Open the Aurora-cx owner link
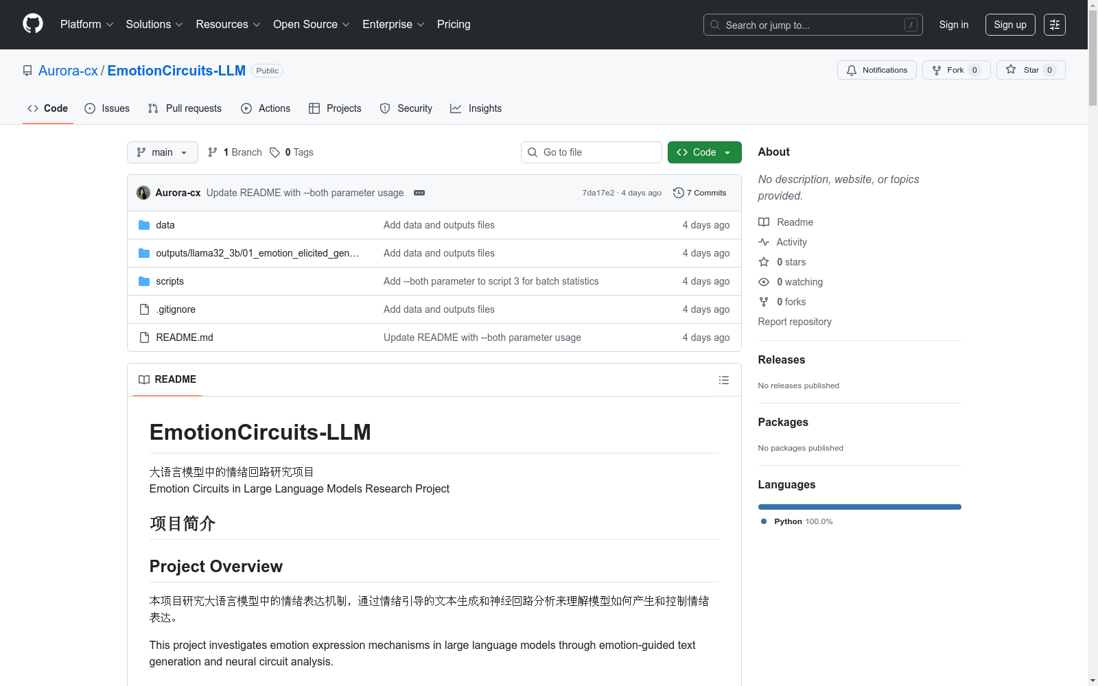Viewport: 1098px width, 686px height. (68, 71)
